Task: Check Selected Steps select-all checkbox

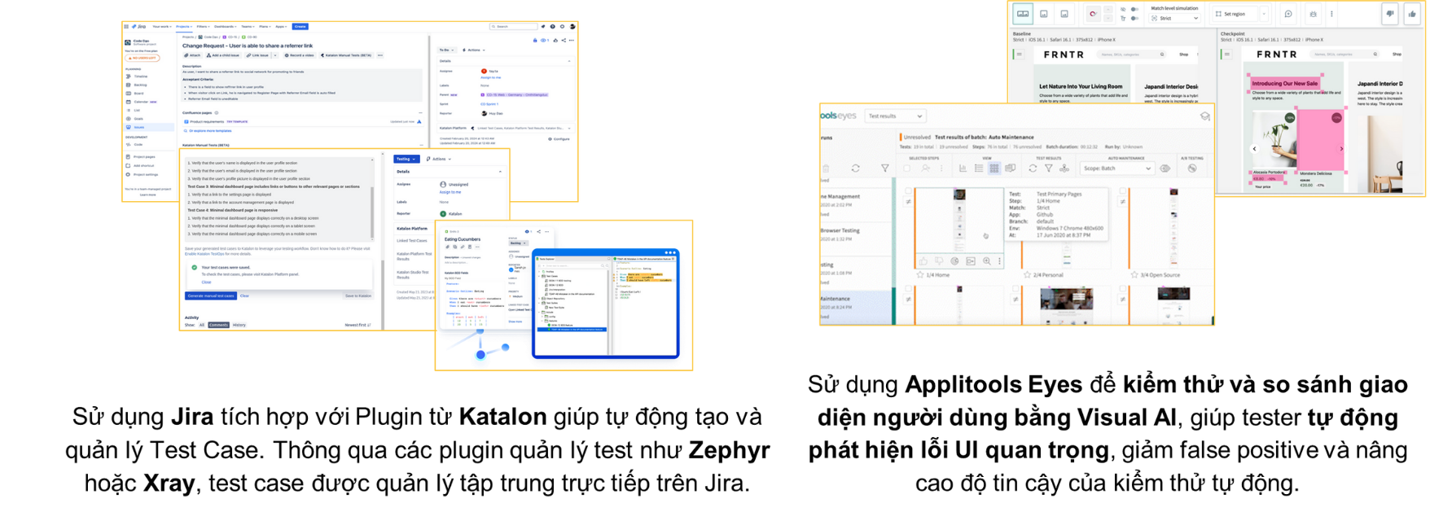Action: 907,168
